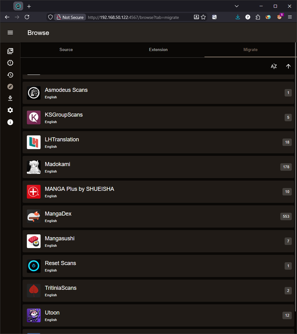The width and height of the screenshot is (297, 334).
Task: Open the Updates sidebar icon
Action: (x=10, y=63)
